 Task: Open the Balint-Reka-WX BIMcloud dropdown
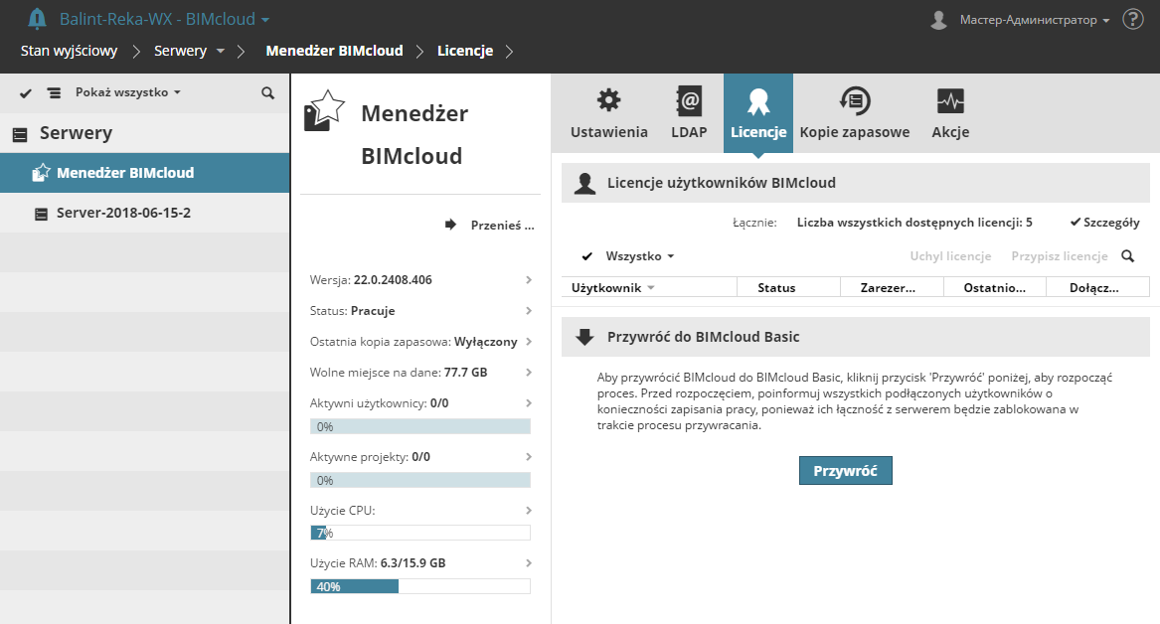point(164,19)
